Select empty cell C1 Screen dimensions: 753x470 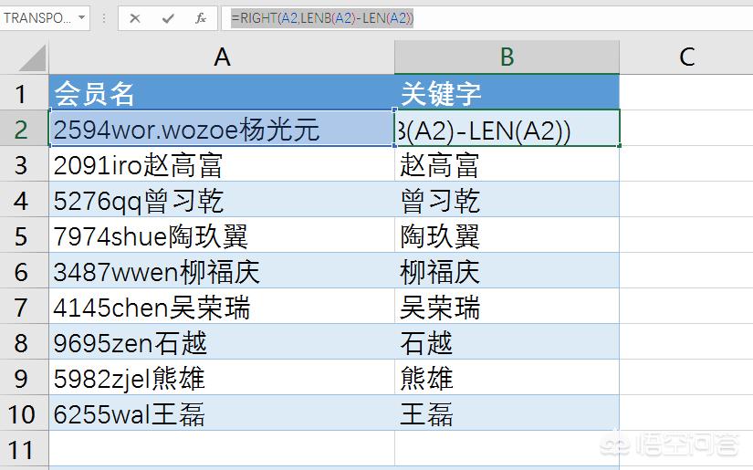tap(686, 92)
